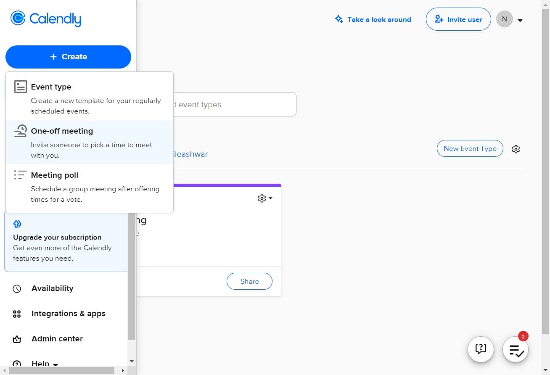The image size is (550, 375).
Task: Click the Integrations & apps grid icon
Action: click(x=17, y=314)
